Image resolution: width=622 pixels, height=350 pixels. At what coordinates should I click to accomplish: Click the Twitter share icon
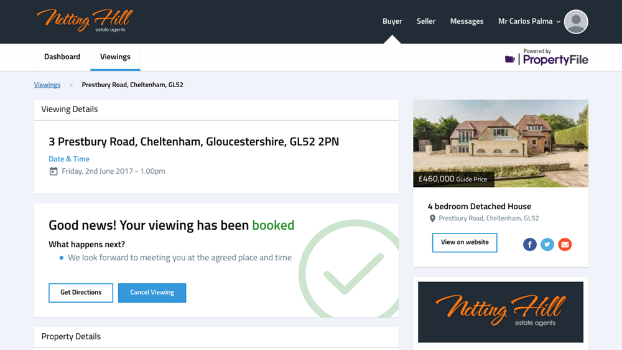[547, 245]
